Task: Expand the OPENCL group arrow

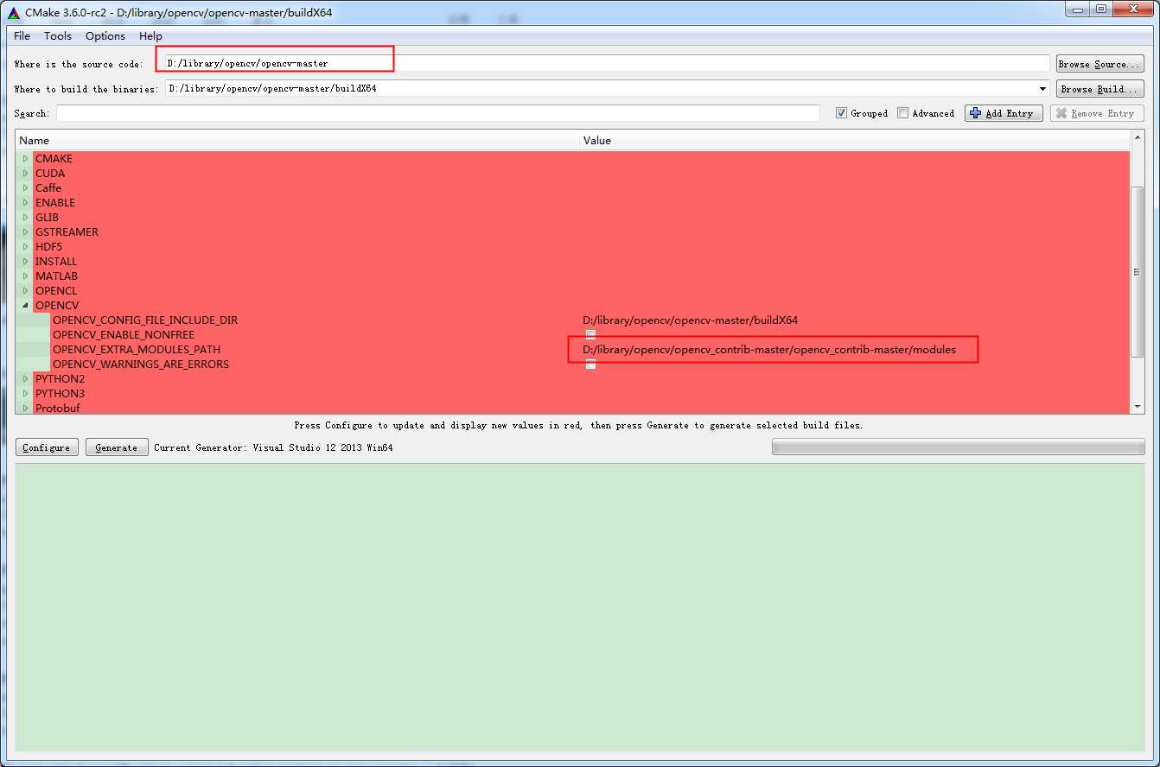Action: pyautogui.click(x=25, y=291)
